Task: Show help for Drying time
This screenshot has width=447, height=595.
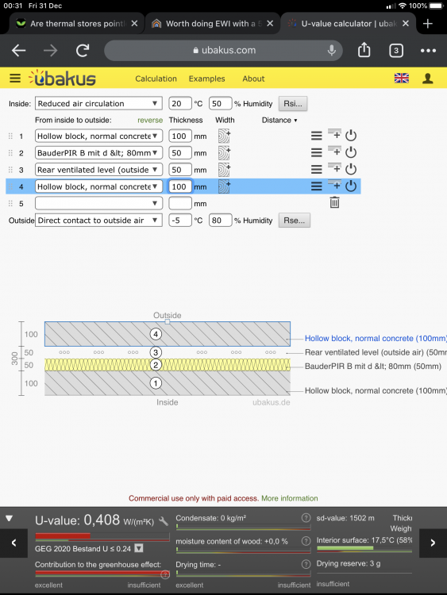Action: tap(306, 564)
